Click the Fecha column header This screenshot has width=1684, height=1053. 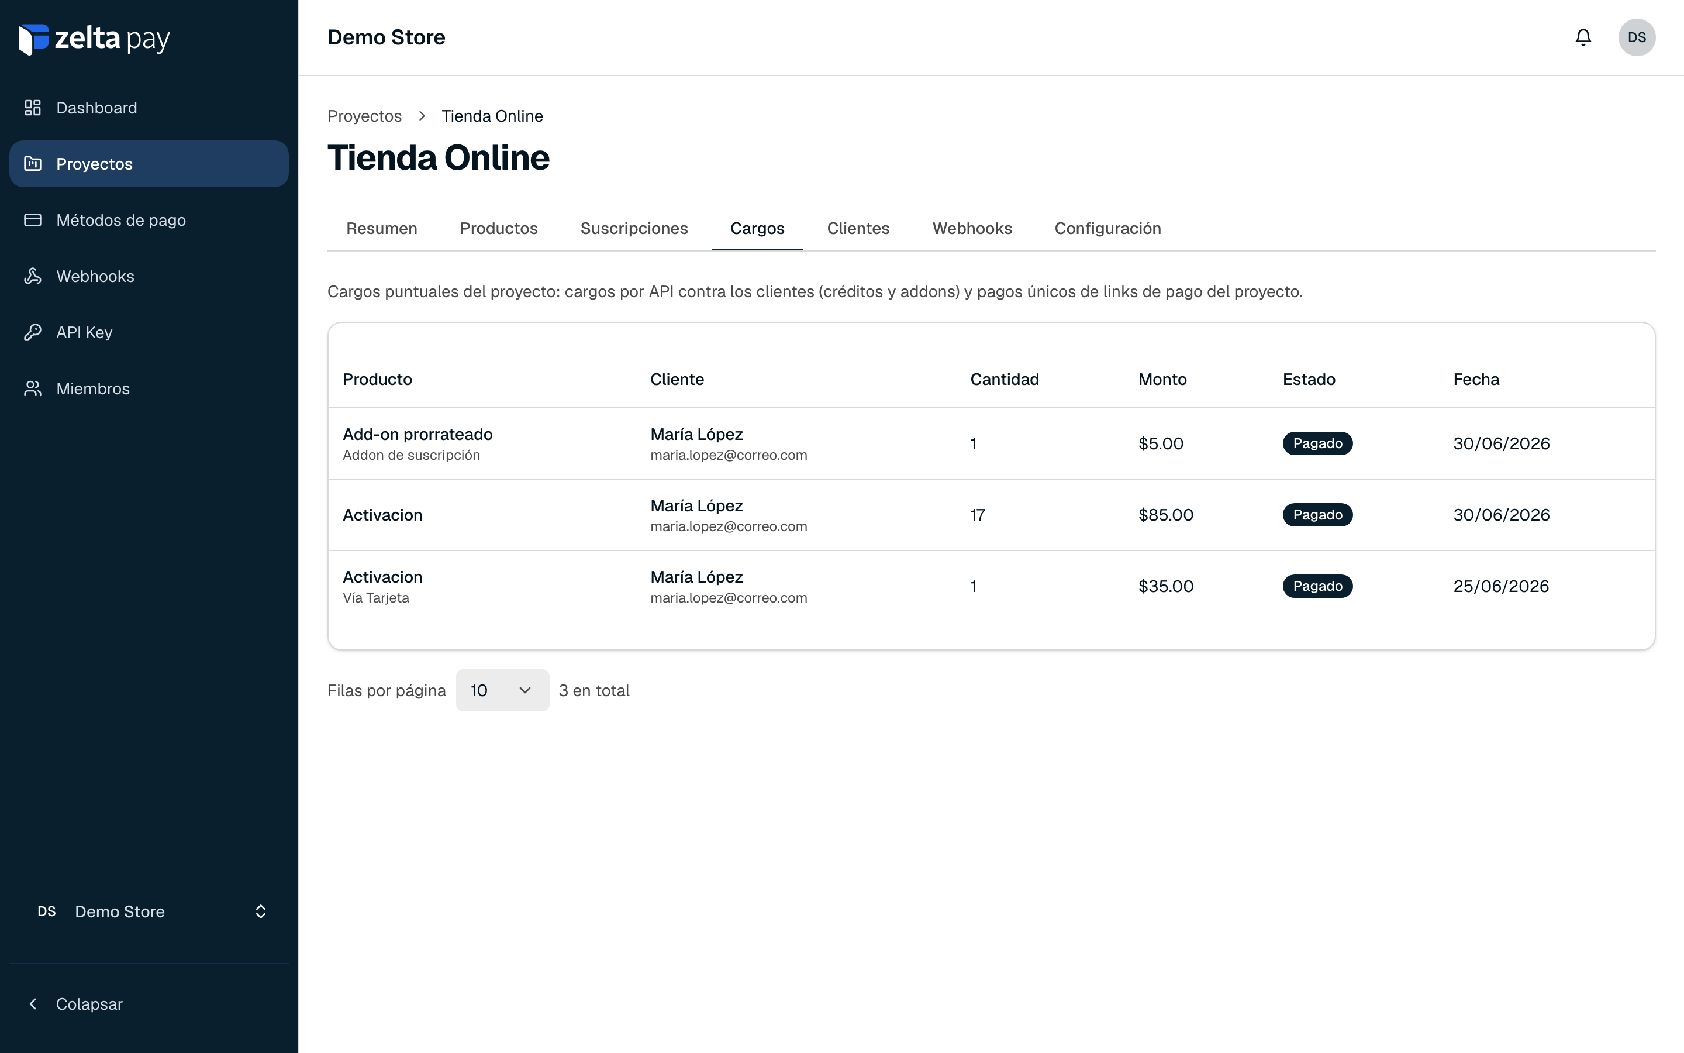tap(1476, 380)
